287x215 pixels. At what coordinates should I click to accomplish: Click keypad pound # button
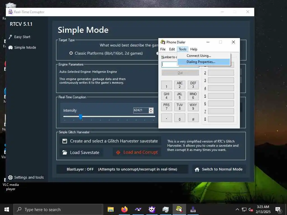point(193,118)
